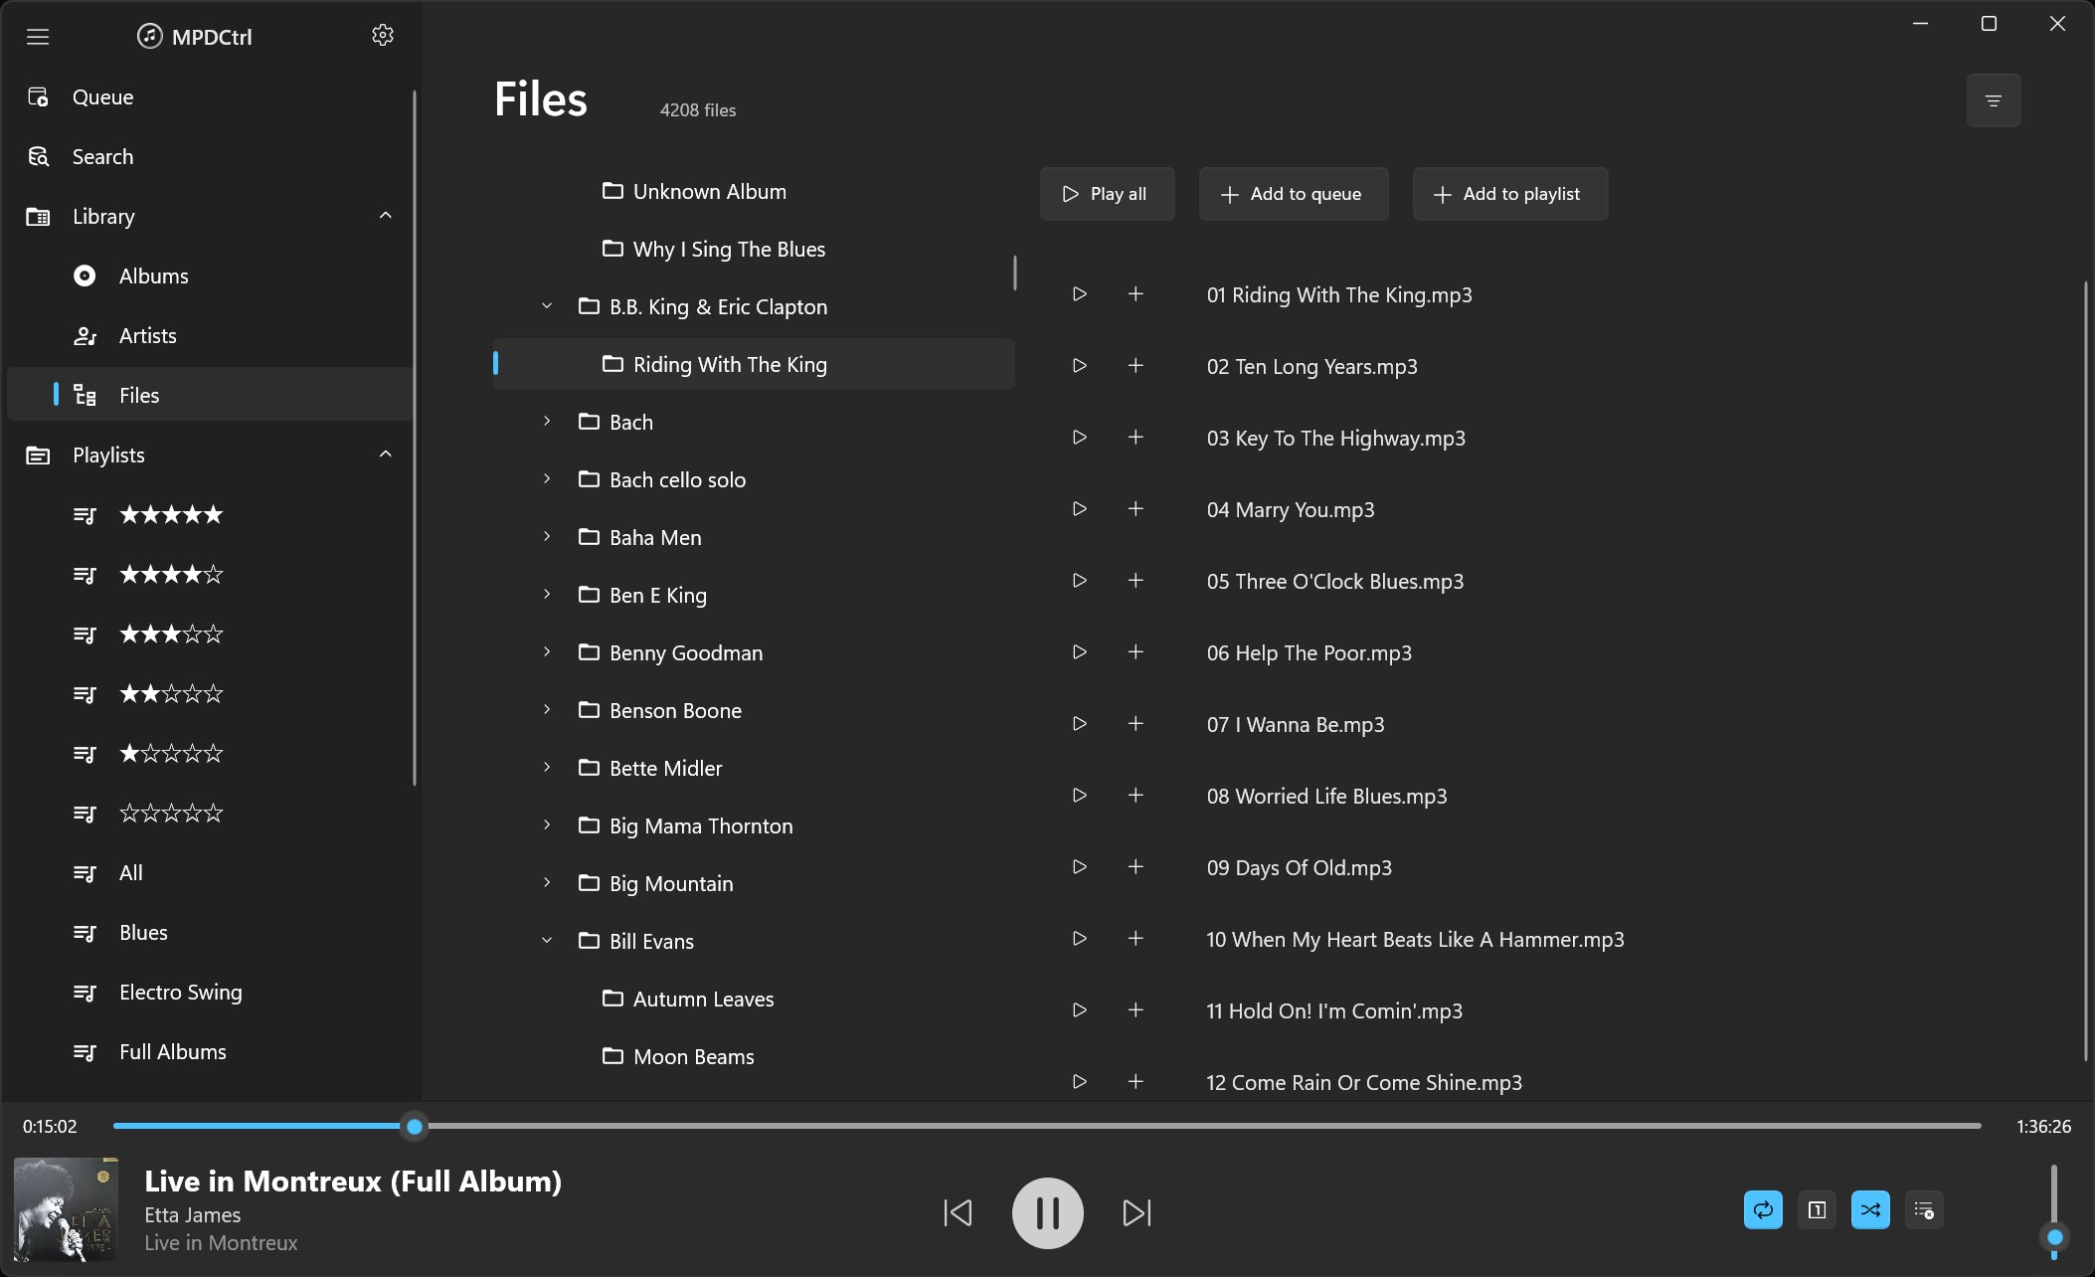Skip to the previous track

(958, 1212)
